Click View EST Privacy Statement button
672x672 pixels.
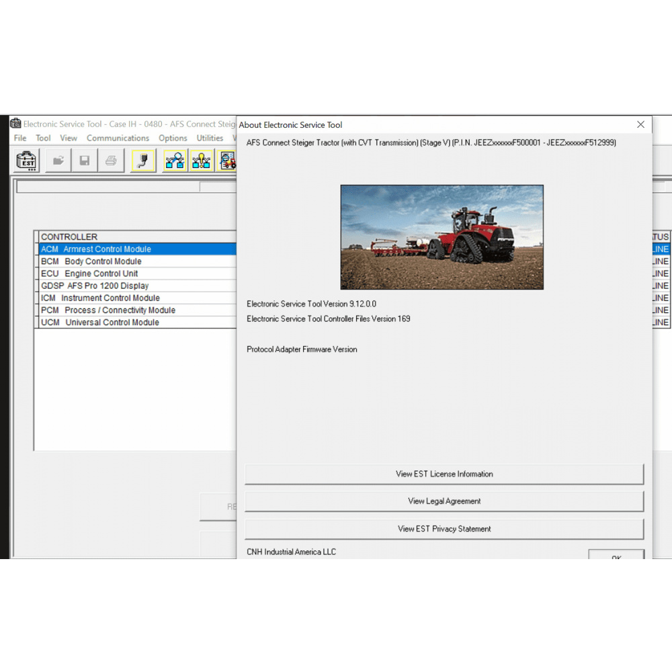444,529
